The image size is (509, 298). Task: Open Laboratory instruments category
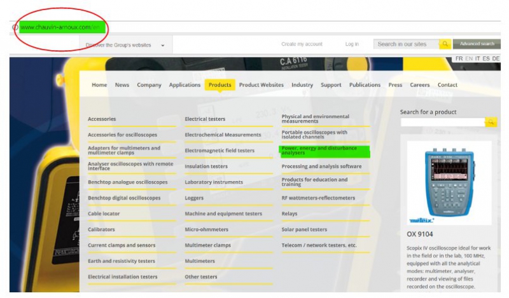tap(214, 182)
